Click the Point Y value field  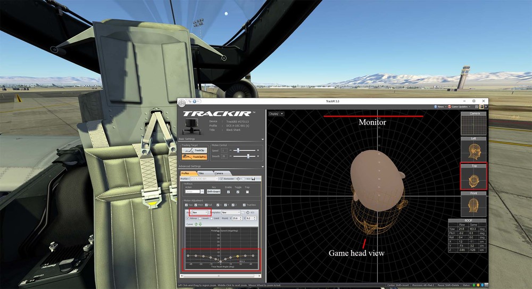[251, 218]
